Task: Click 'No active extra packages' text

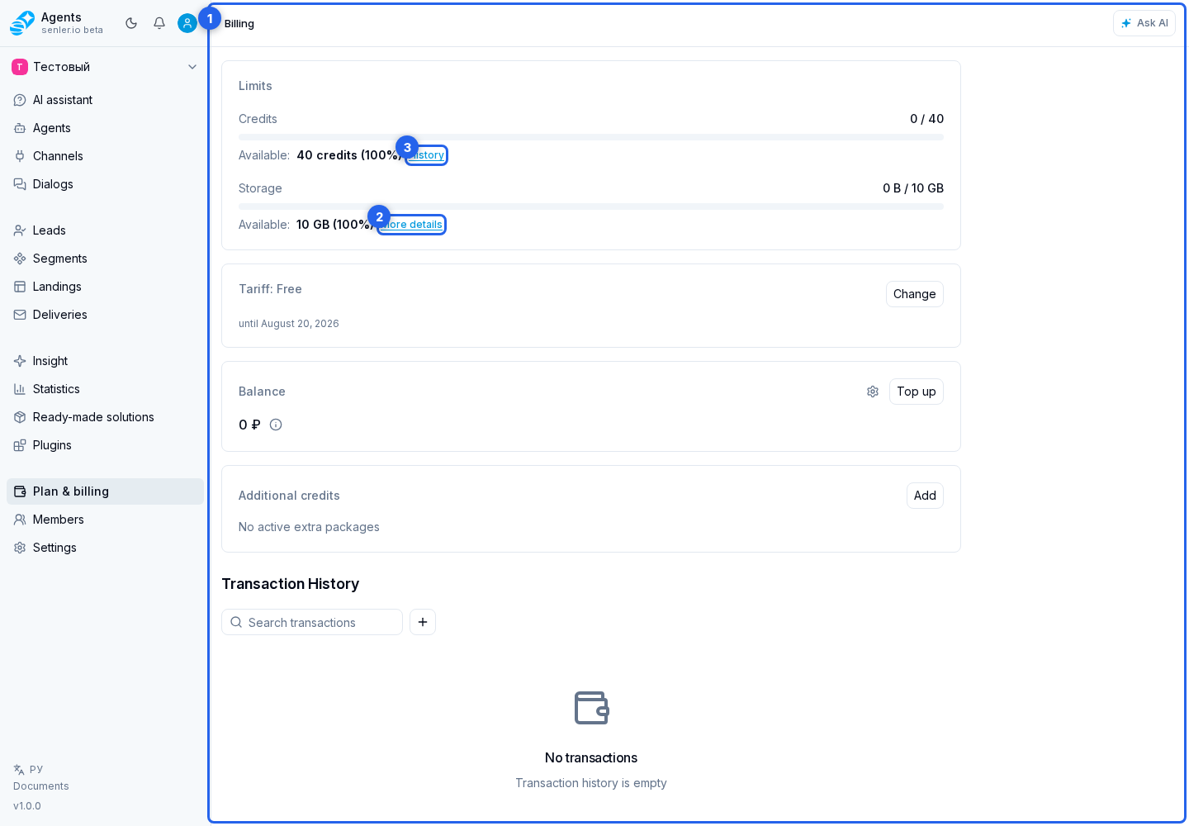Action: click(309, 527)
